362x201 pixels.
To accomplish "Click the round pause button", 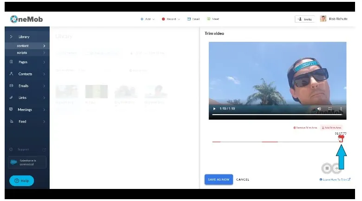I will pos(327,168).
